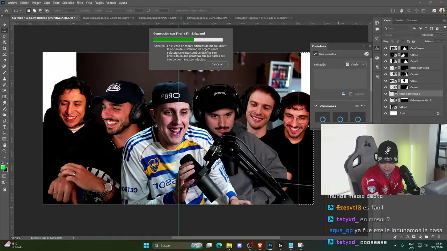Hide the Capa 4 layer
Viewport: 447px width, 251px height.
386,87
